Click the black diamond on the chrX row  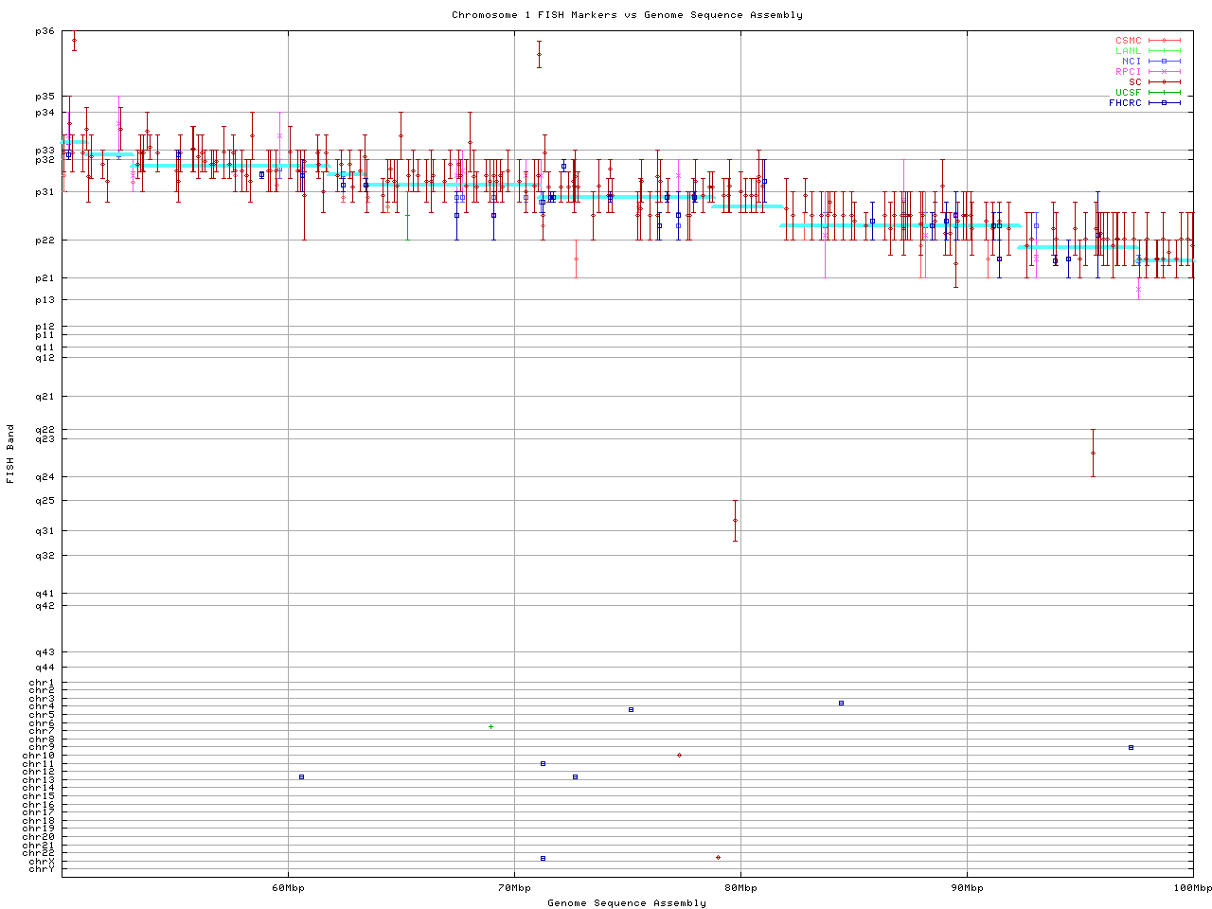[x=718, y=857]
